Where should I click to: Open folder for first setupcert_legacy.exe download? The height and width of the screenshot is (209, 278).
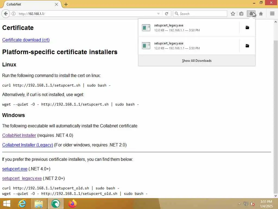pos(247,27)
